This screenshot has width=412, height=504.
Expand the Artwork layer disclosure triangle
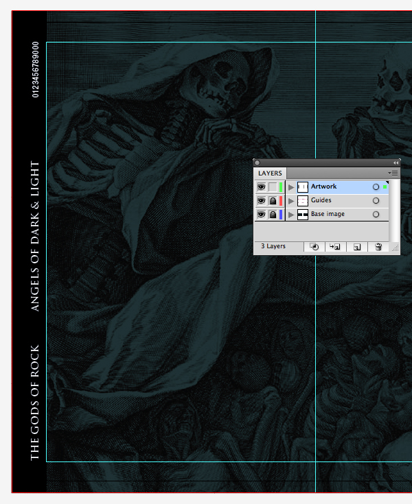tap(291, 187)
